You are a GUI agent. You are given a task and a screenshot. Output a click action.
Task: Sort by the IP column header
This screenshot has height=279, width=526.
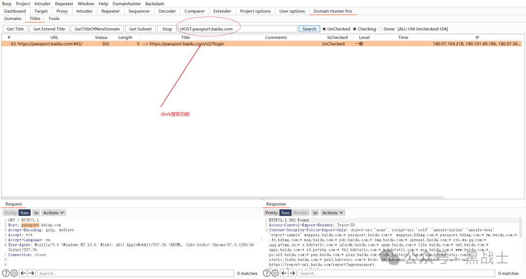pyautogui.click(x=477, y=37)
